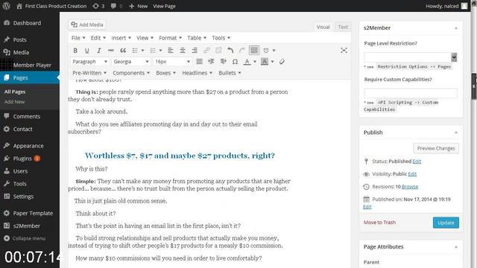This screenshot has width=477, height=268.
Task: Clear formatting with eraser icon
Action: (282, 62)
